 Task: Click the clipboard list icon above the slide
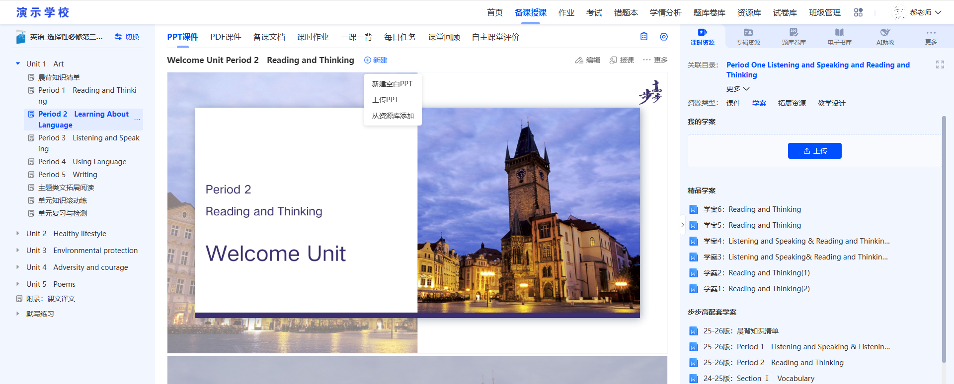644,37
